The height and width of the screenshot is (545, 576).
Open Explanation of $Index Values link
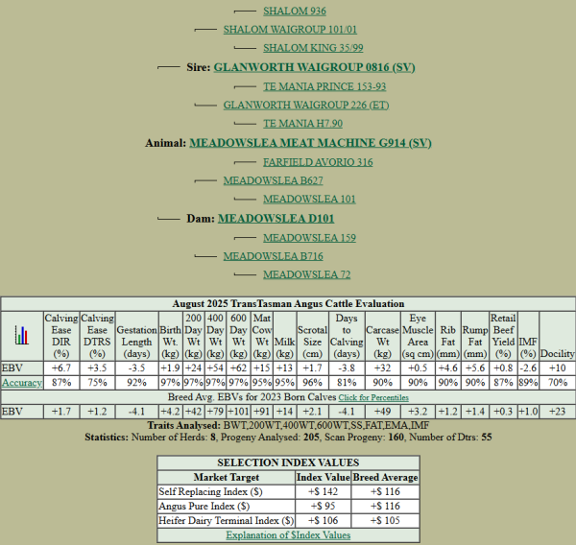coord(288,535)
